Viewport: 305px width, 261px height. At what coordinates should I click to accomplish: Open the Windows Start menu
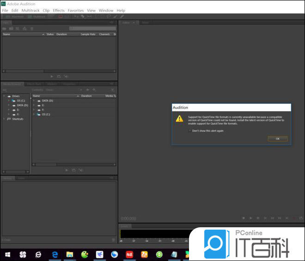(8, 255)
